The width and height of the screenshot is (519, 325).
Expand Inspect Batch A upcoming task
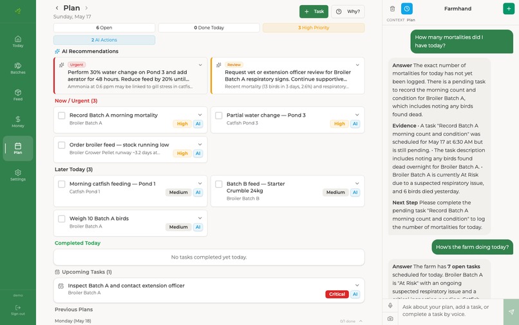357,285
